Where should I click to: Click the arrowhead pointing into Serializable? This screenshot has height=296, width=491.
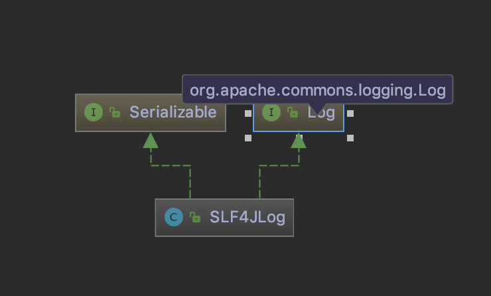[x=151, y=140]
